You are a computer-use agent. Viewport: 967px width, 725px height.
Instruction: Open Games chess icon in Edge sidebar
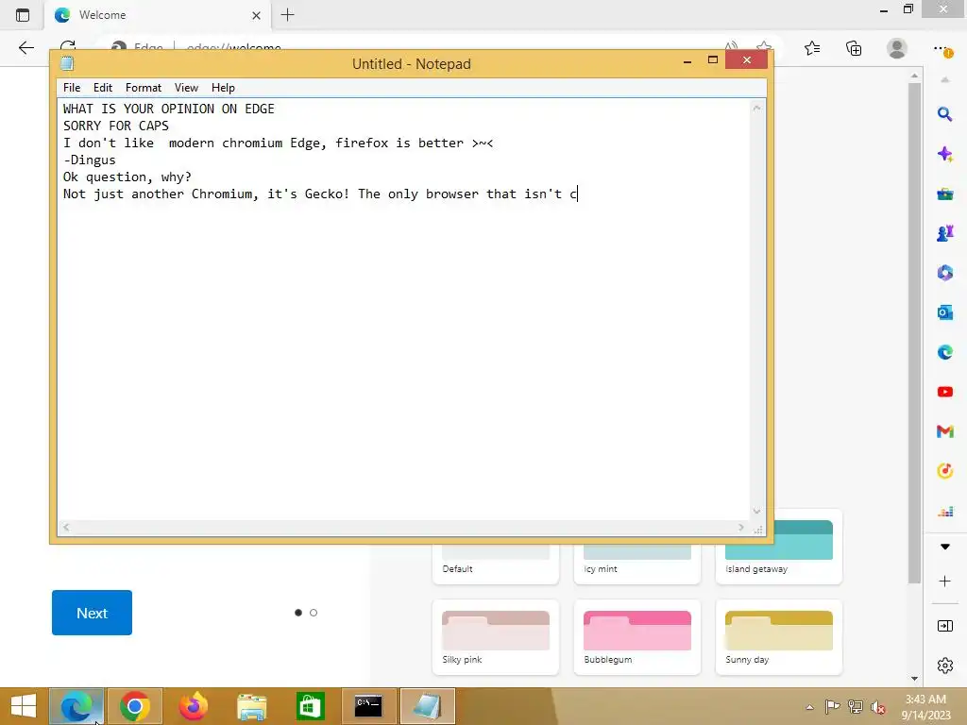[x=944, y=233]
